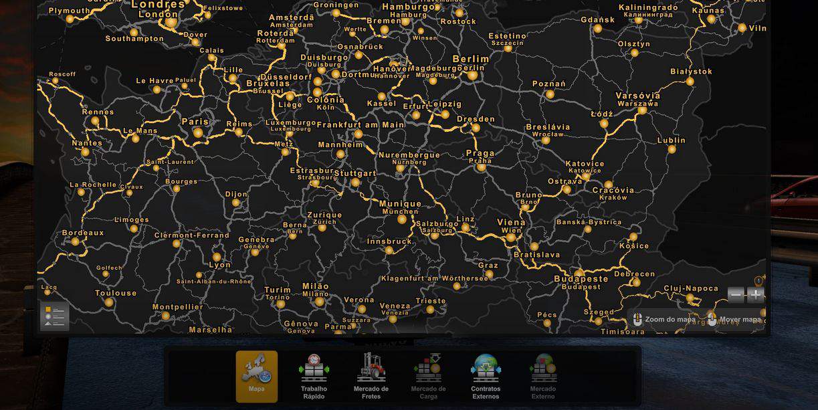This screenshot has width=818, height=410.
Task: Open Contratos Externos globe icon
Action: point(486,376)
